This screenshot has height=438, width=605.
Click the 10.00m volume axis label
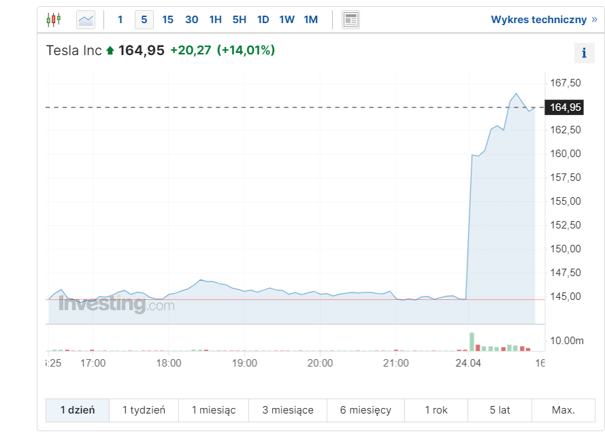[x=567, y=341]
